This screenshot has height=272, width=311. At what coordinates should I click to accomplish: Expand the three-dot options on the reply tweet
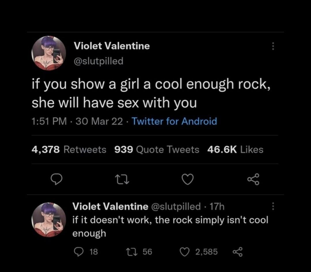coord(273,207)
